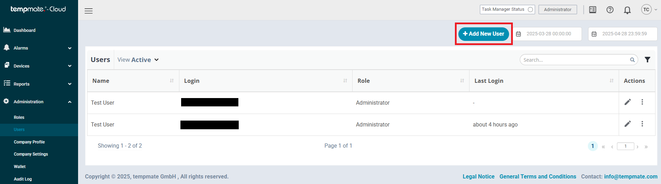Open the View Active dropdown
This screenshot has height=184, width=661.
tap(138, 60)
